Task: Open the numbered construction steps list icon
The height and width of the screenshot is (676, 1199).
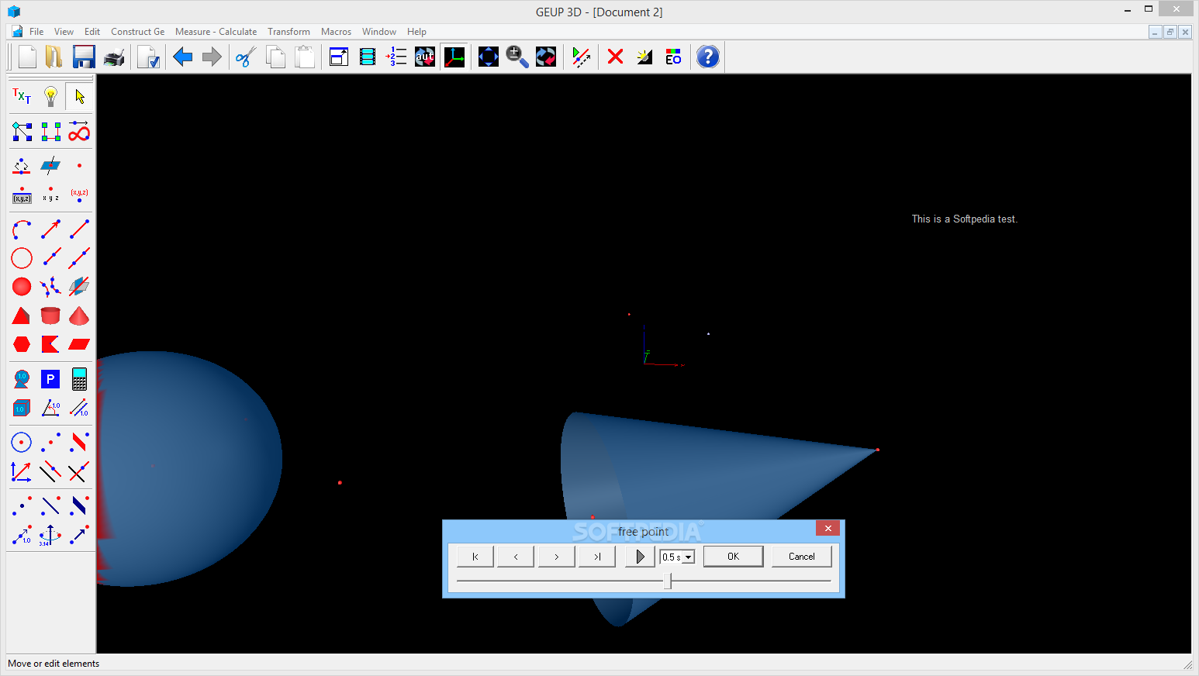Action: point(396,57)
